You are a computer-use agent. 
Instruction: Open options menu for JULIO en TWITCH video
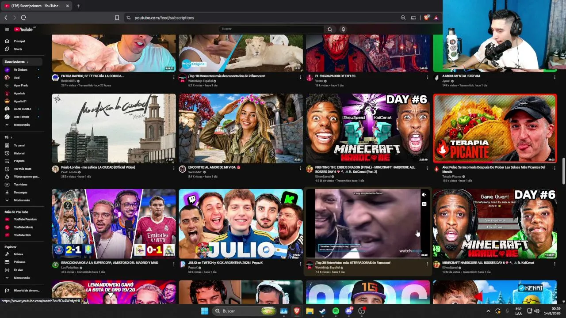301,264
